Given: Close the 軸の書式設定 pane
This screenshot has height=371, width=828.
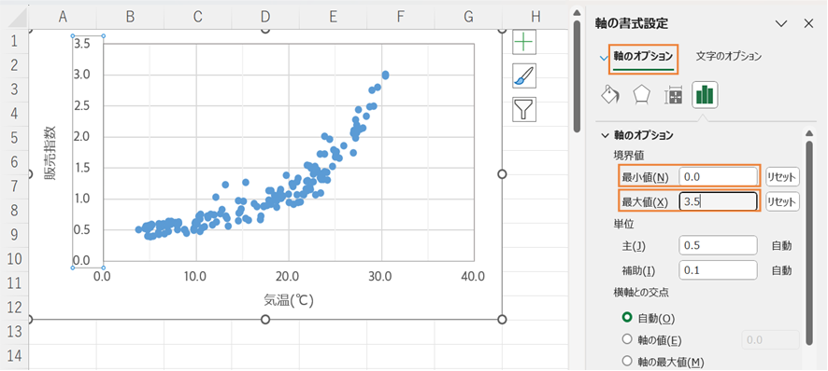Looking at the screenshot, I should point(808,23).
